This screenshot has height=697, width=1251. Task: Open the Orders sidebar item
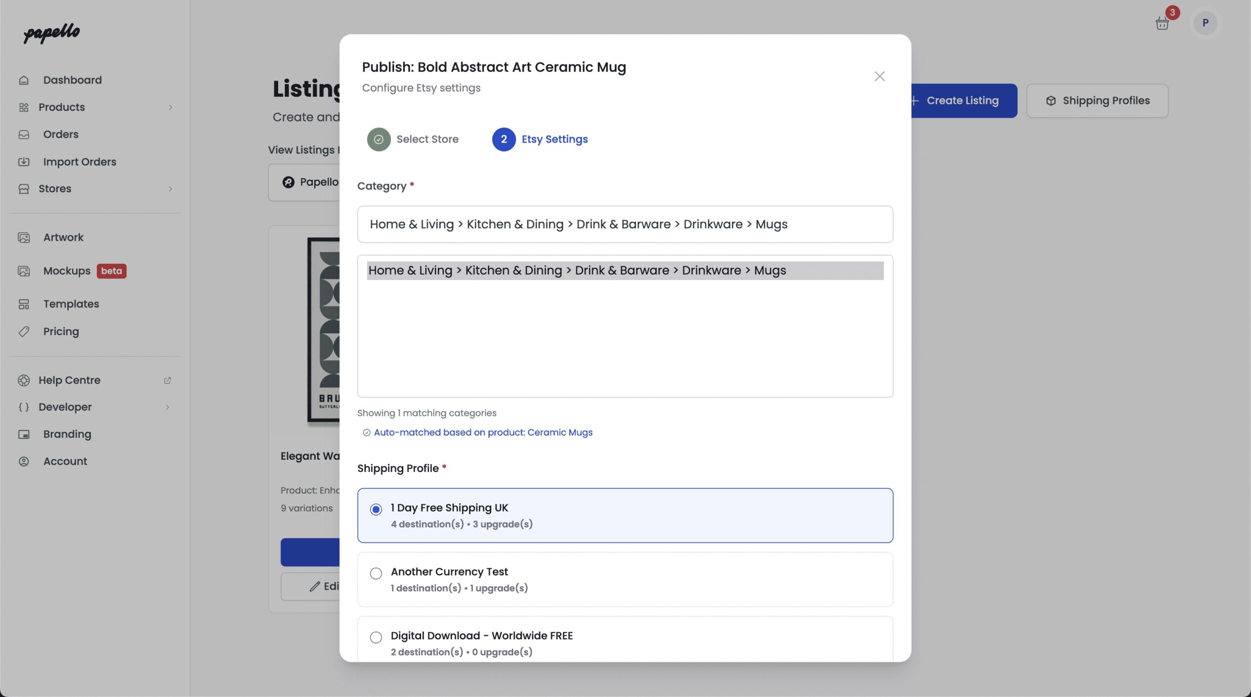pos(61,134)
